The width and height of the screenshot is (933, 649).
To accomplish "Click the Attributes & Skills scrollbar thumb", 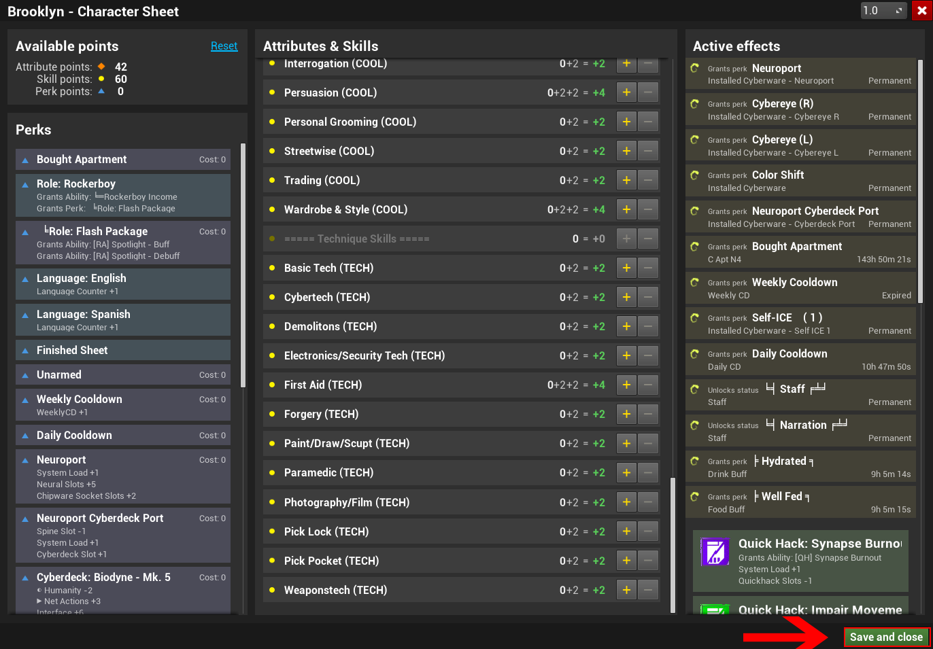I will (673, 544).
